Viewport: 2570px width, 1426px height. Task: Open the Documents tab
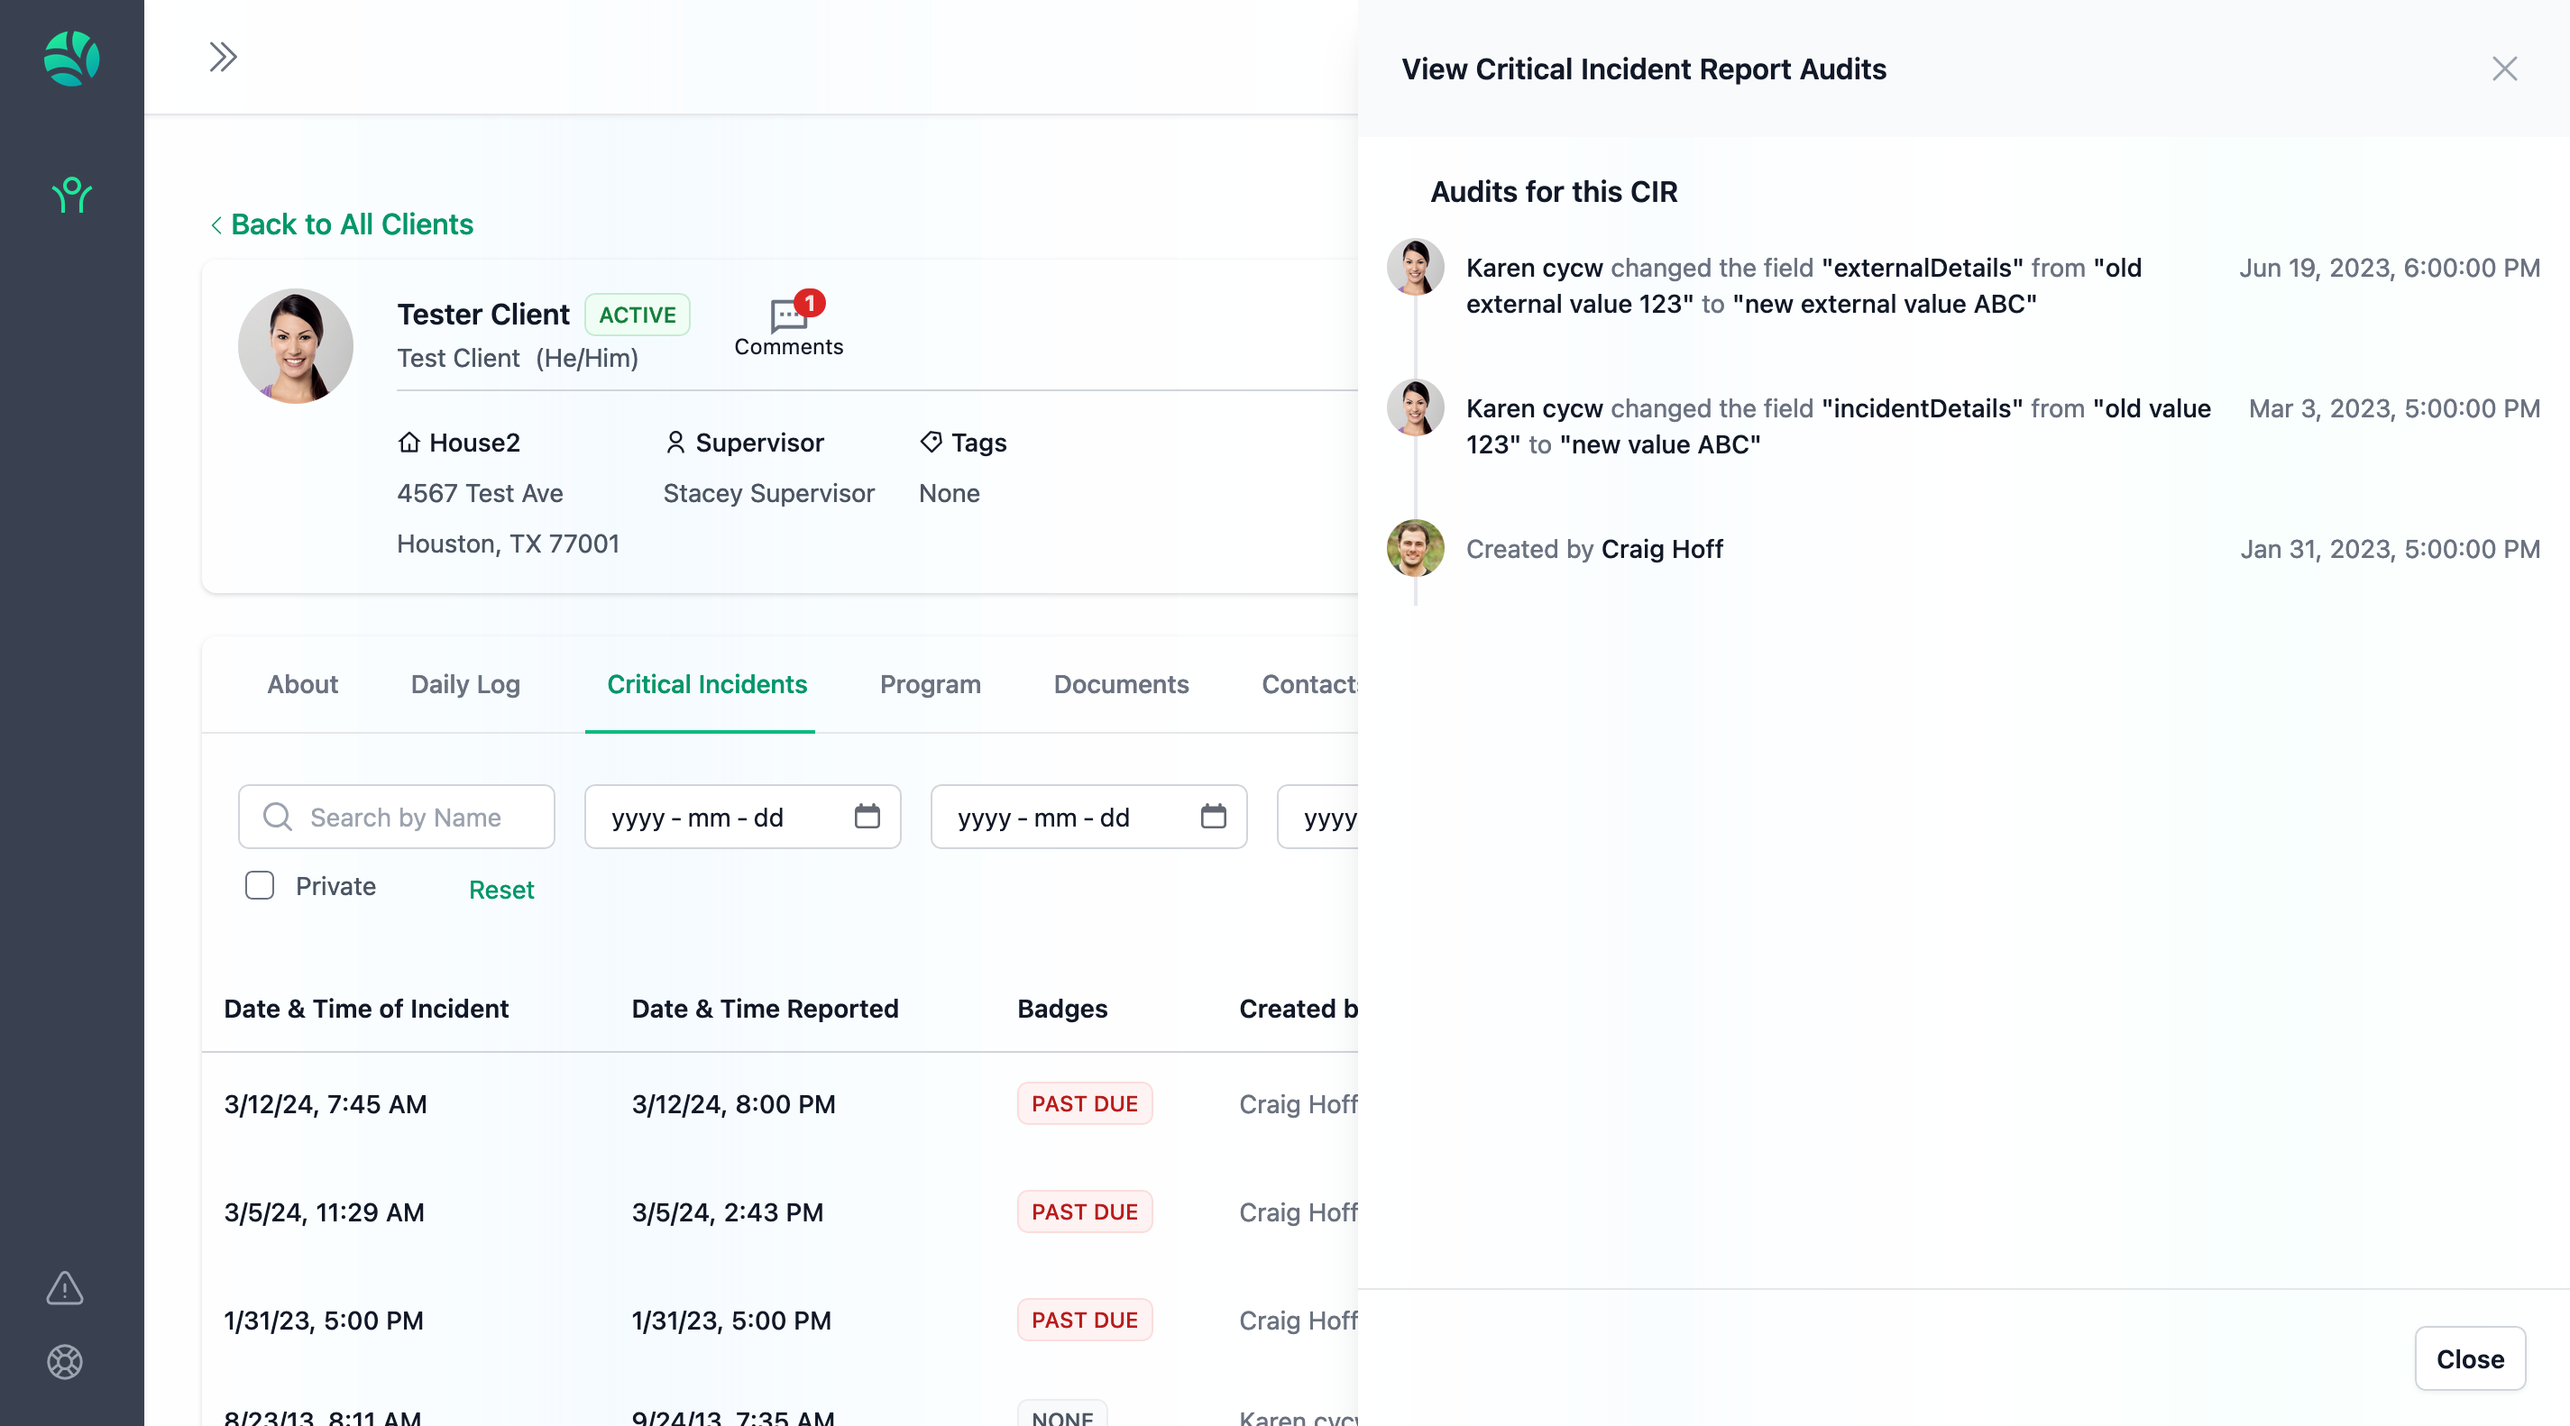click(1120, 684)
